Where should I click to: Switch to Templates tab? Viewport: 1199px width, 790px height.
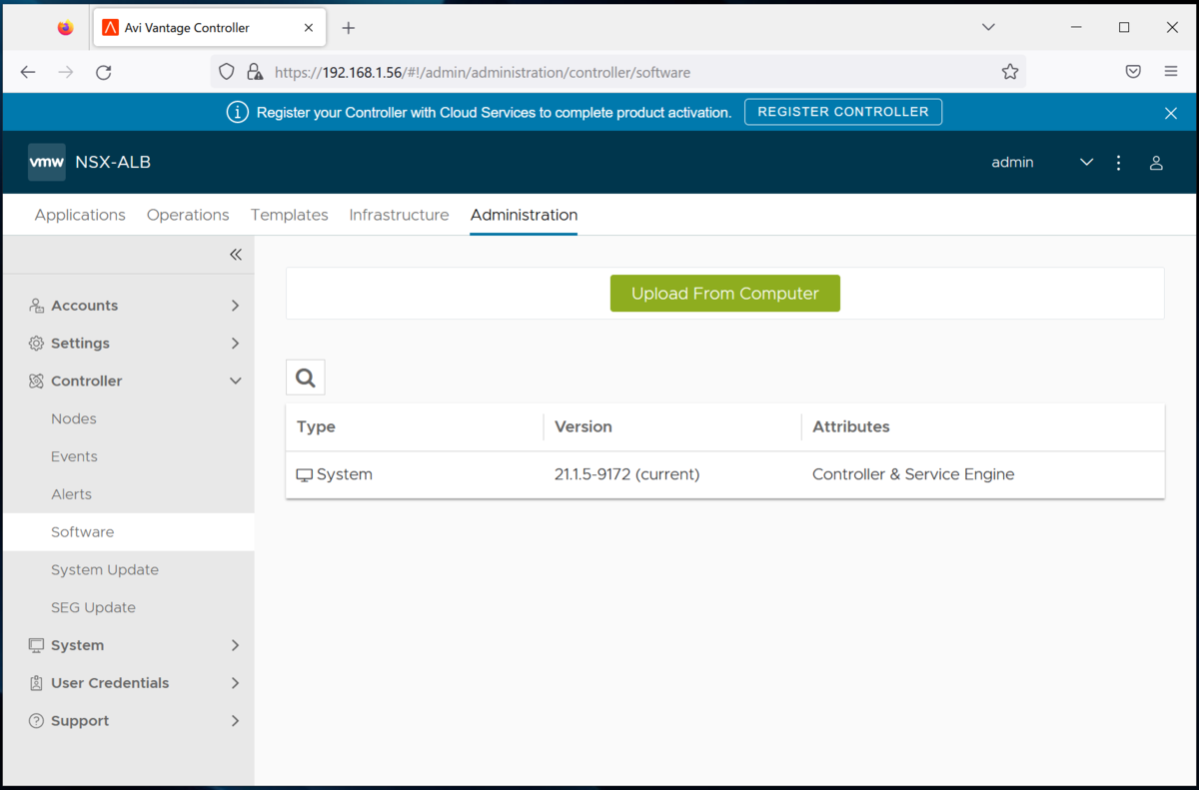[x=290, y=215]
